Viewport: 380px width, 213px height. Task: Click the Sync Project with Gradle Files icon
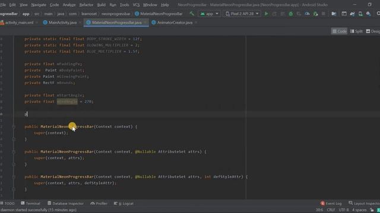point(352,14)
